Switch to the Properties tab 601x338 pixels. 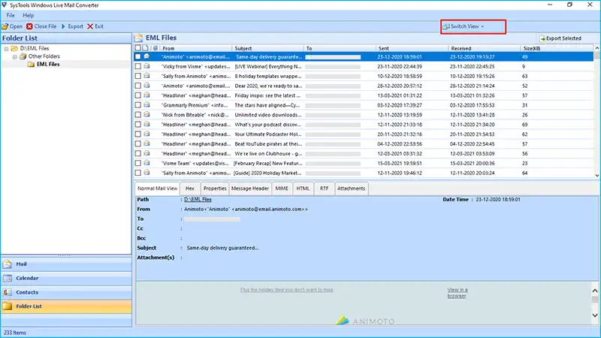point(215,189)
